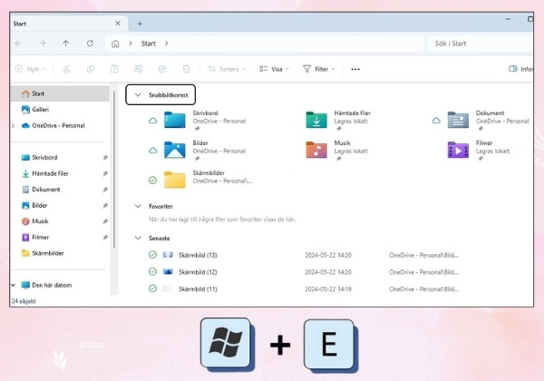
Task: Select the Bilder folder icon in Snabbåtkomst
Action: coord(174,150)
